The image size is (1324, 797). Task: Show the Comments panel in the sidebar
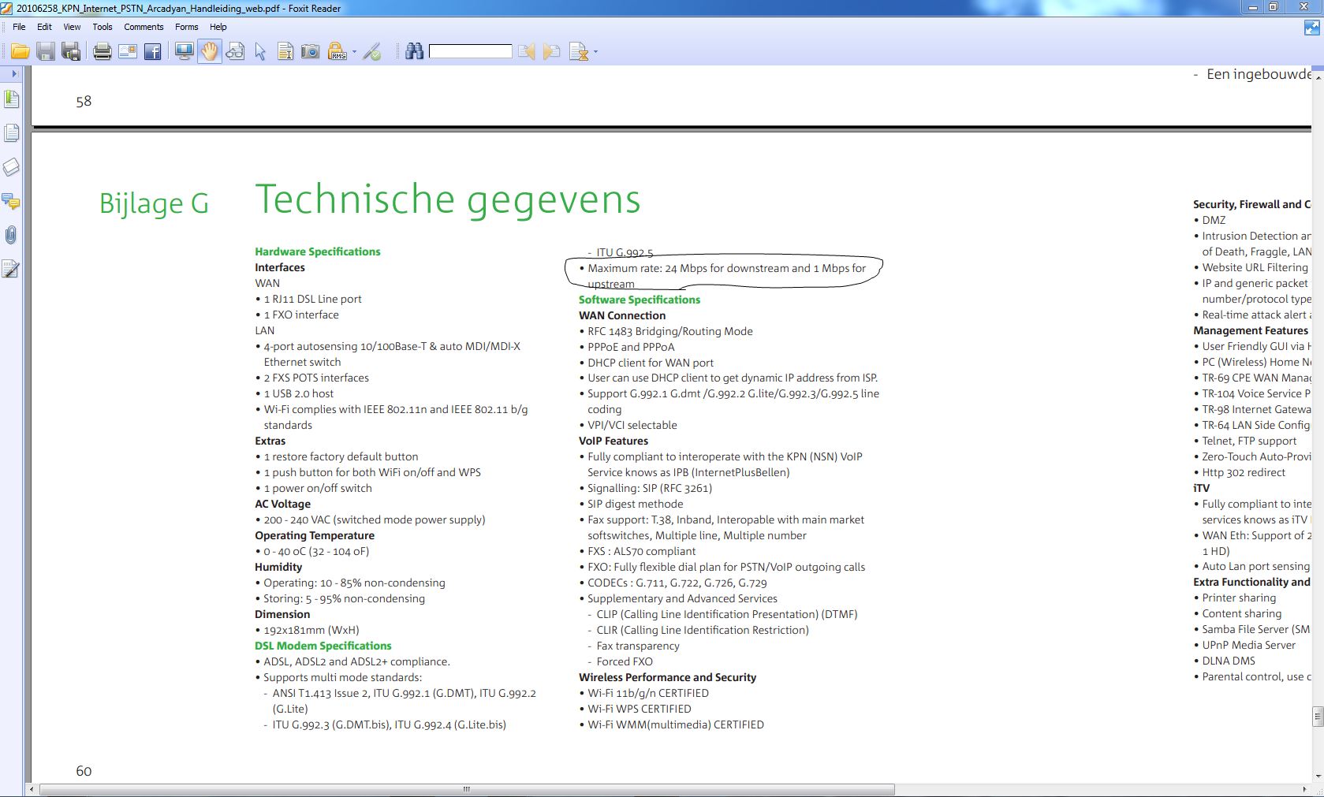11,201
